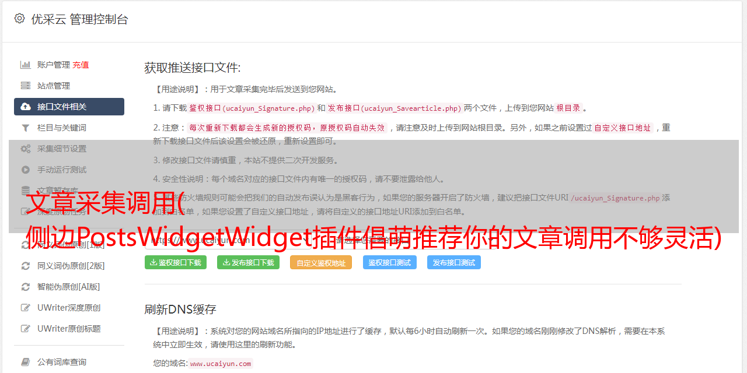Open UWriter原创标题 sidebar entry
Image resolution: width=747 pixels, height=373 pixels.
click(x=69, y=329)
